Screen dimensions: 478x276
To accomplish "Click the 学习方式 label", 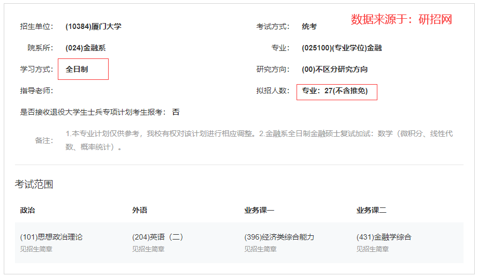I will (36, 69).
